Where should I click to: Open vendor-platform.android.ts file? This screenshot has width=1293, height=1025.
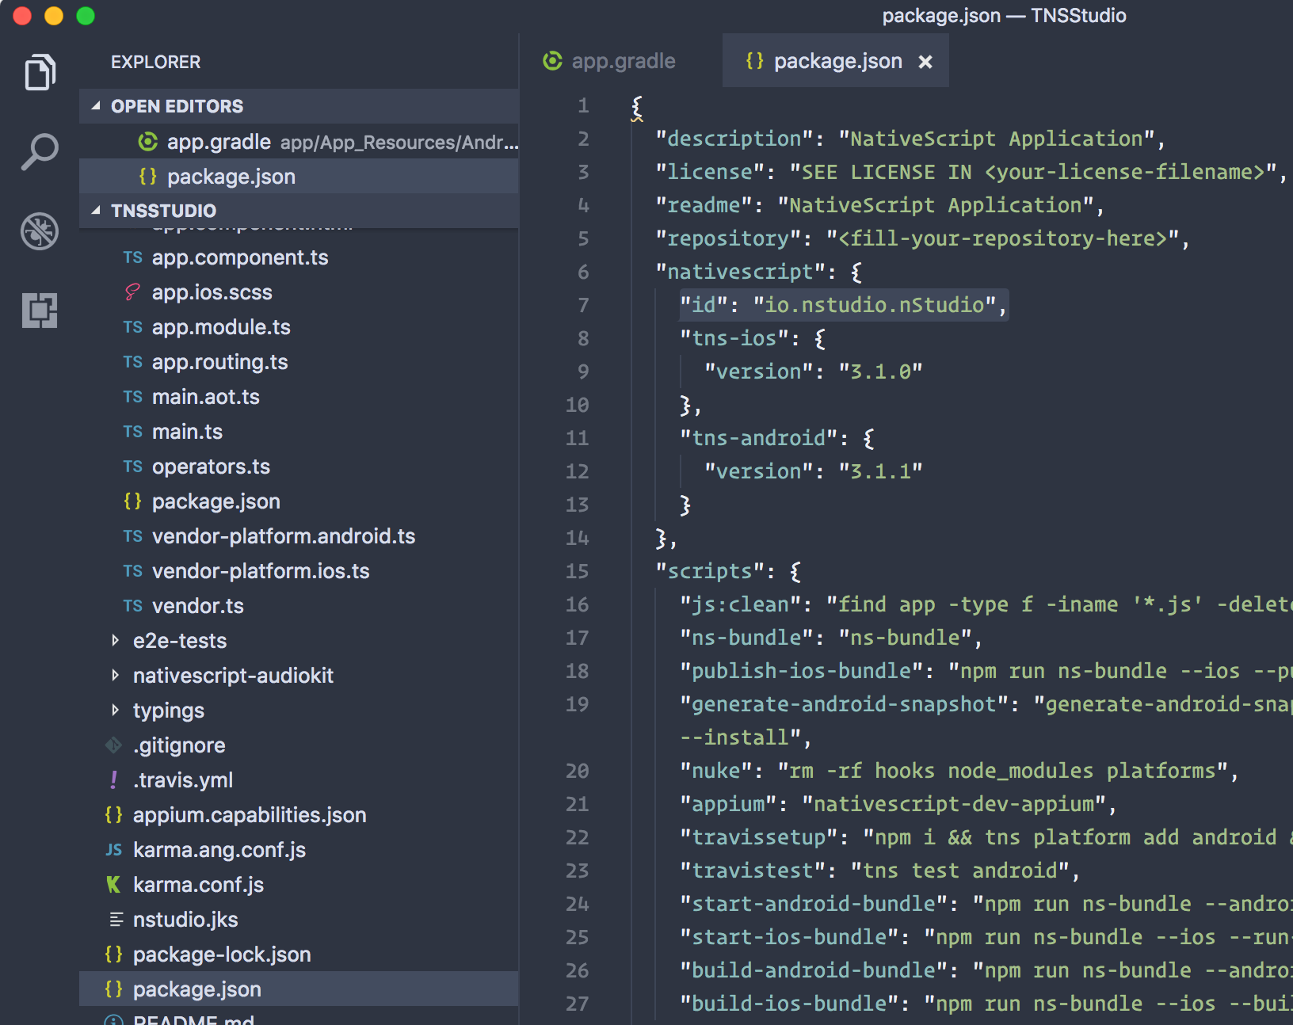tap(299, 536)
